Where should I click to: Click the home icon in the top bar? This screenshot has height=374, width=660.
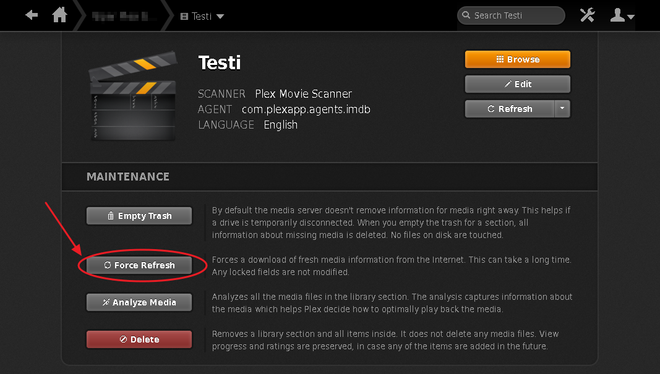(x=59, y=15)
